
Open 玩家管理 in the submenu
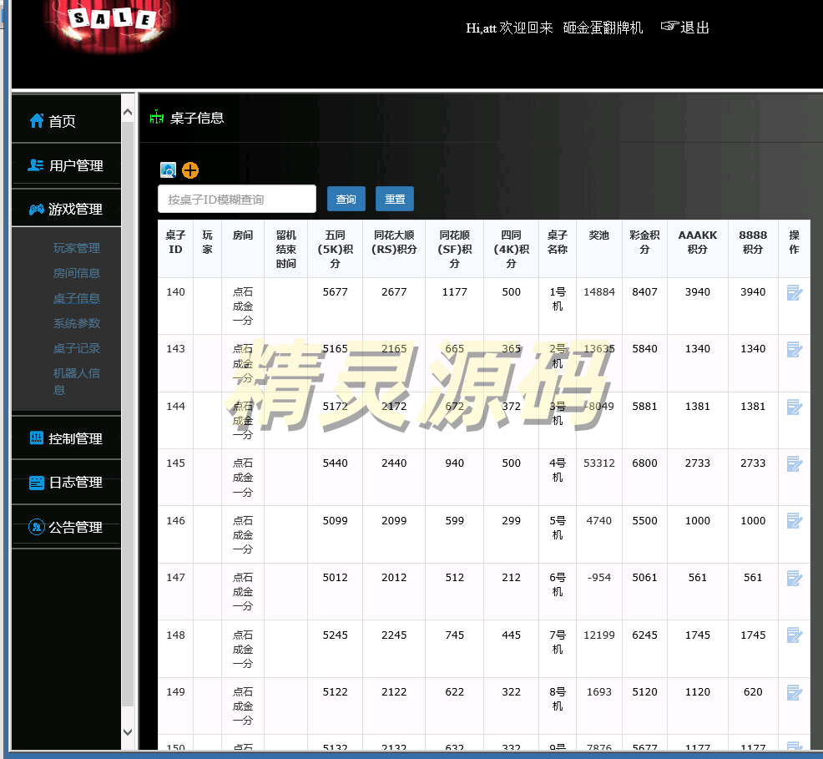point(77,248)
